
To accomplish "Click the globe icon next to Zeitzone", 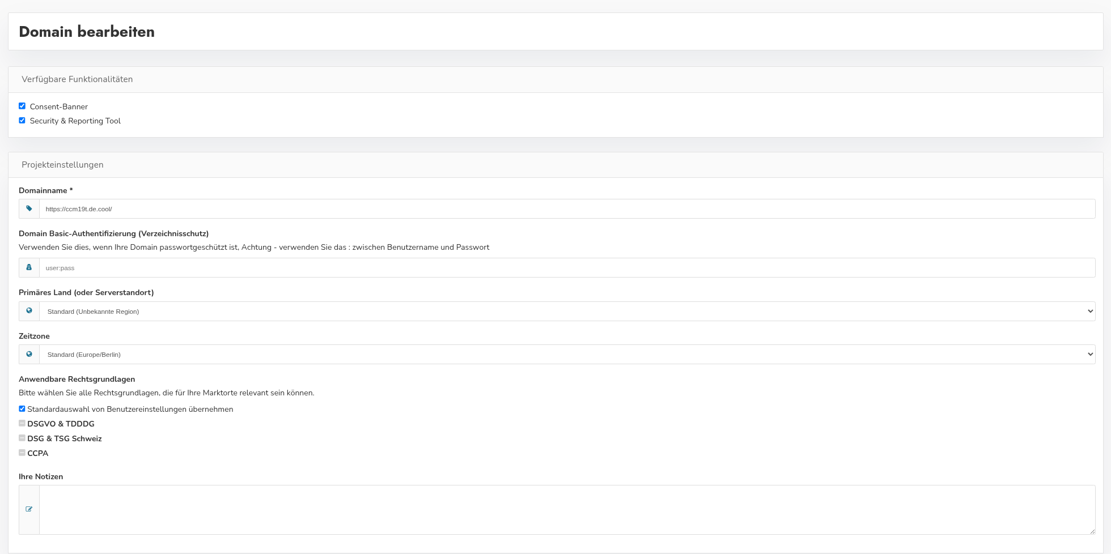I will tap(29, 354).
